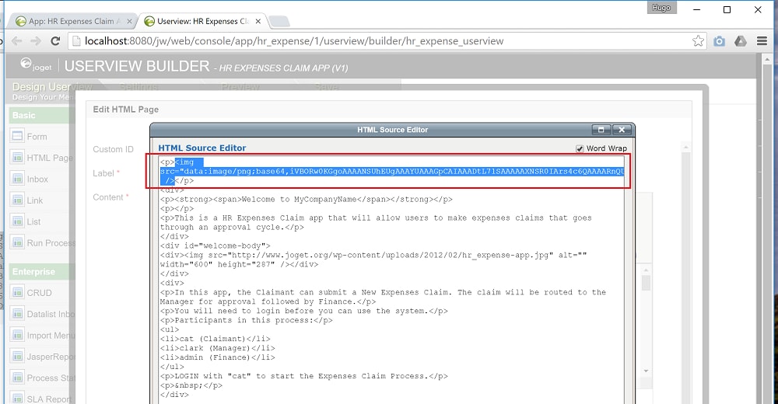Open the Design Userview step
778x404 pixels.
(x=52, y=91)
